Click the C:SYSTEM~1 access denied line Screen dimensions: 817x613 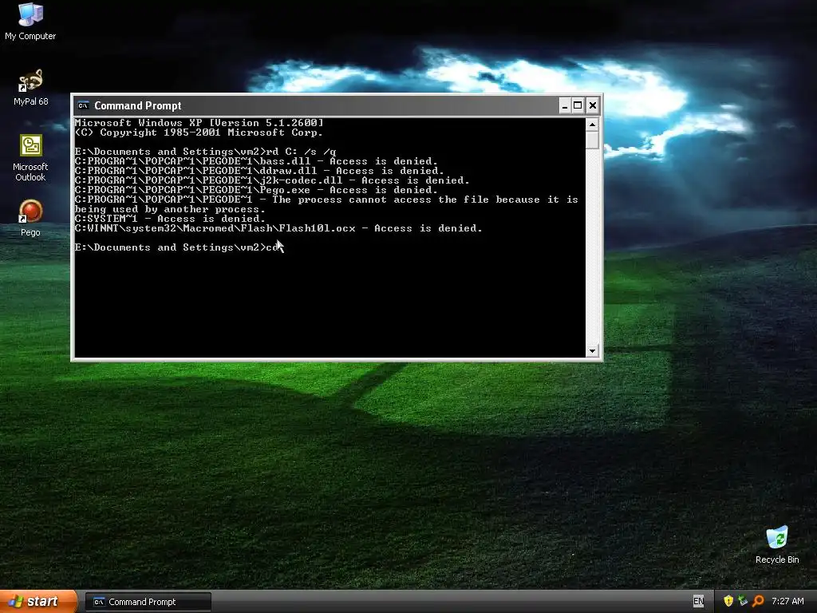[170, 219]
